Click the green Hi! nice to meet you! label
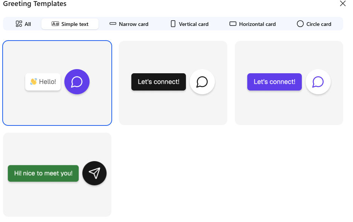This screenshot has height=222, width=353. 43,173
